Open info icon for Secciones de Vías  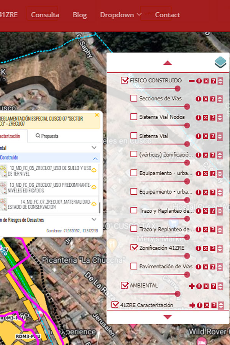[x=199, y=99]
